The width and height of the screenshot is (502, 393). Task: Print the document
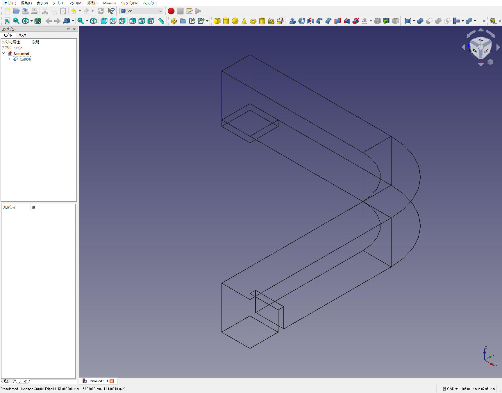pyautogui.click(x=34, y=11)
